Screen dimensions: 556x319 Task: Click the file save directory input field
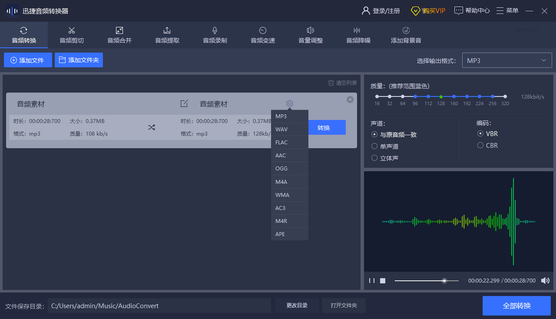[159, 306]
